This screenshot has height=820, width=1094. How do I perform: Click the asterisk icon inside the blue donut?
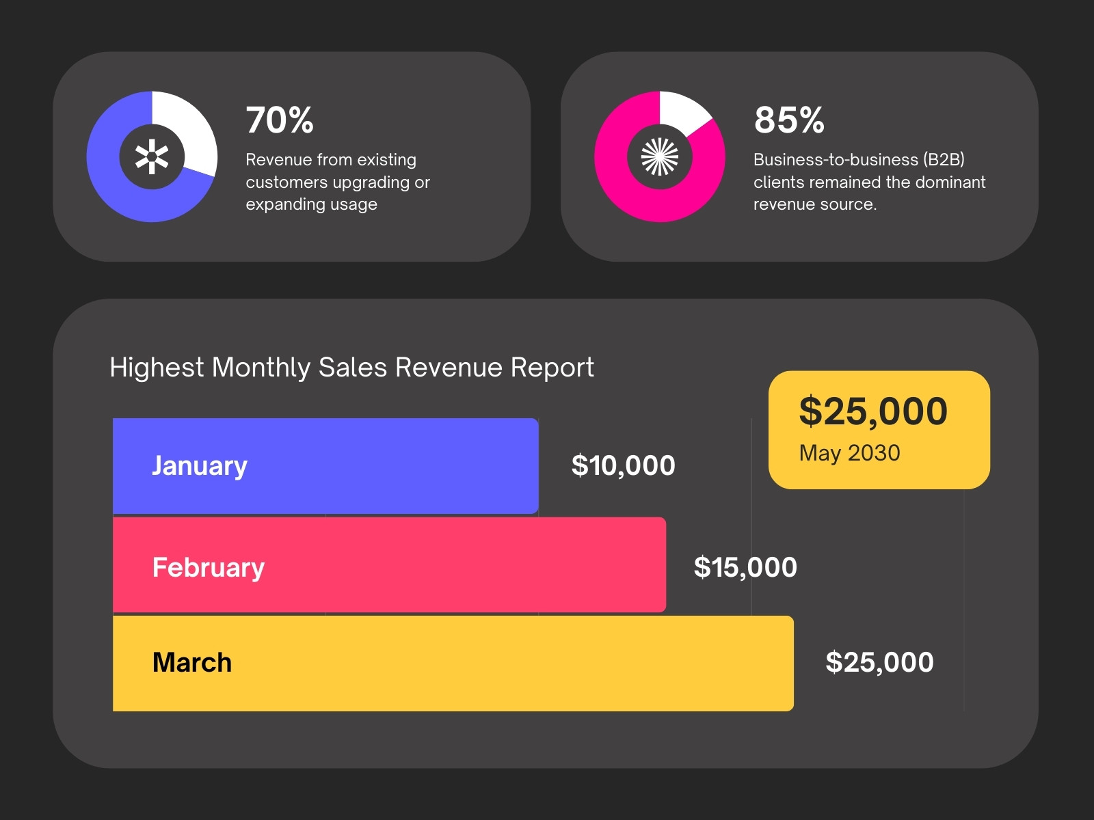[x=152, y=157]
